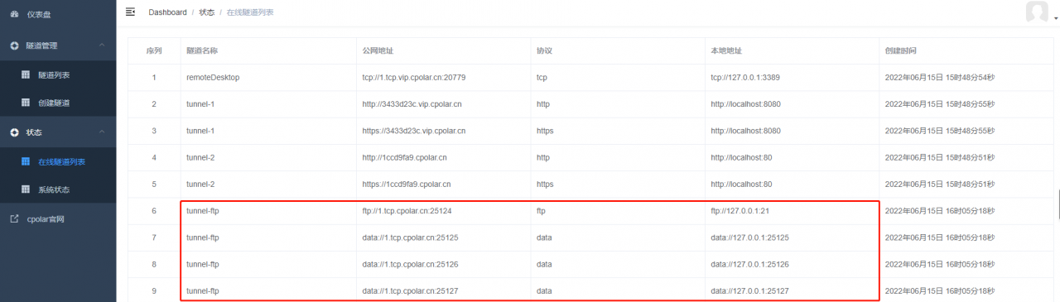Click remoteDesktop tunnel name cell
This screenshot has width=1060, height=302.
pyautogui.click(x=213, y=77)
